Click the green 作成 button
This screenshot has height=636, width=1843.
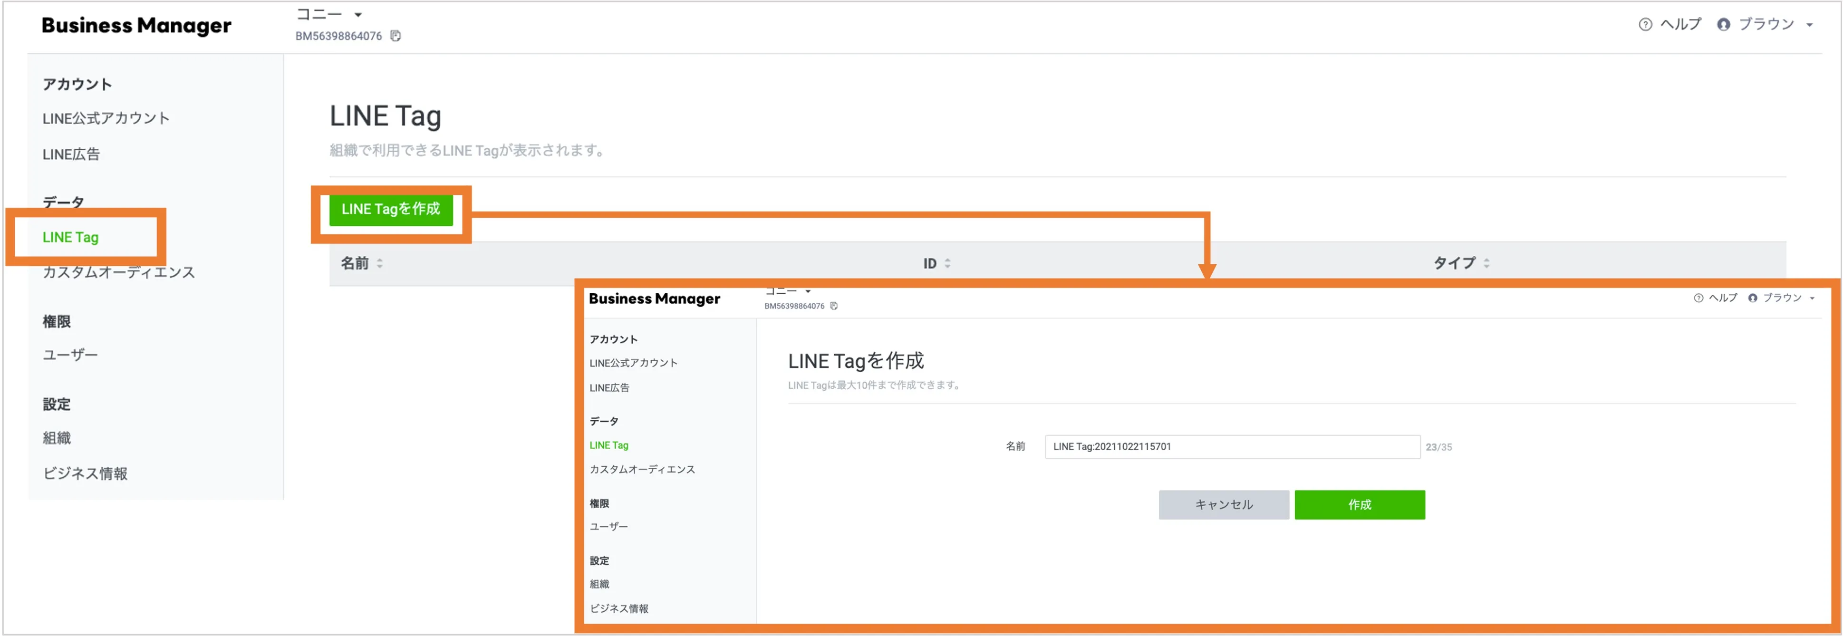[1359, 505]
